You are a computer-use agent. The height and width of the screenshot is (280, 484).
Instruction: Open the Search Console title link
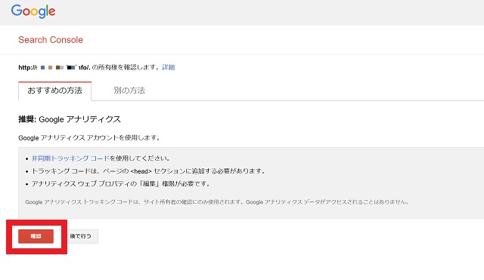click(51, 40)
